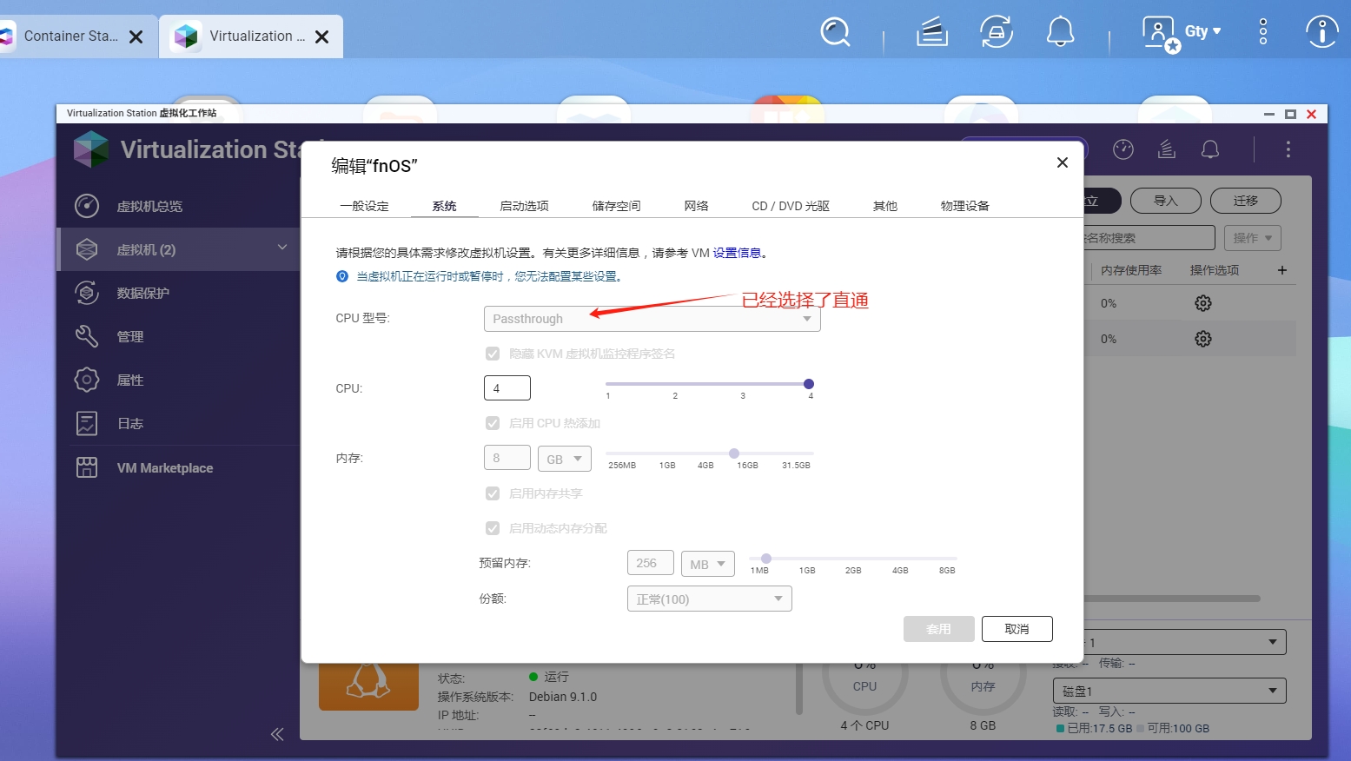Toggle 隐藏 KVM 虚拟机监控程序签名 checkbox

[x=493, y=354]
